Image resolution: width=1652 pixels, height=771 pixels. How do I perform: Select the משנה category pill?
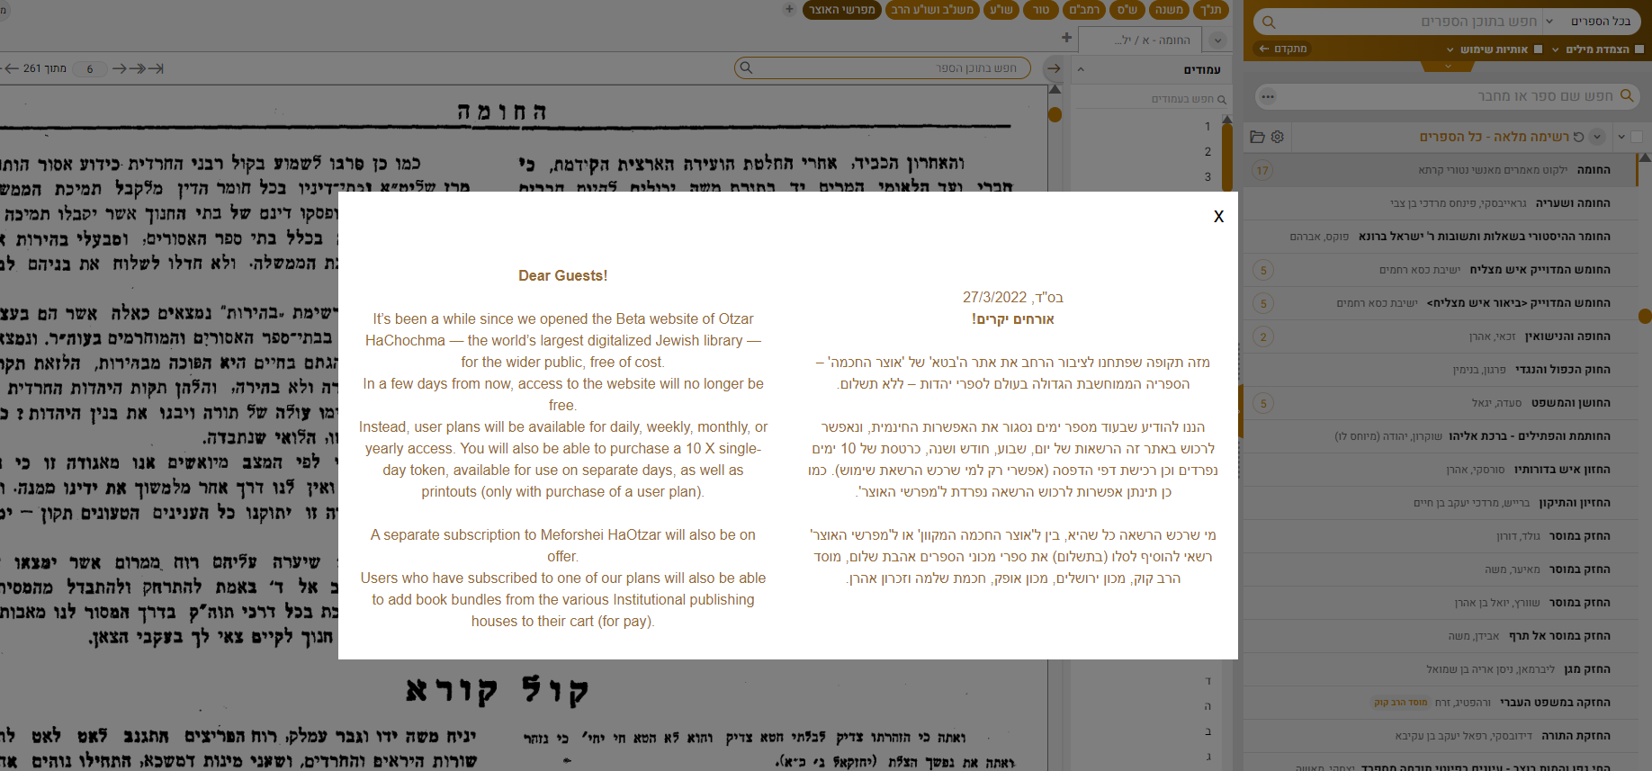click(1169, 10)
